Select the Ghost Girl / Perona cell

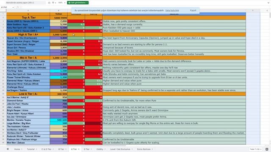point(28,48)
